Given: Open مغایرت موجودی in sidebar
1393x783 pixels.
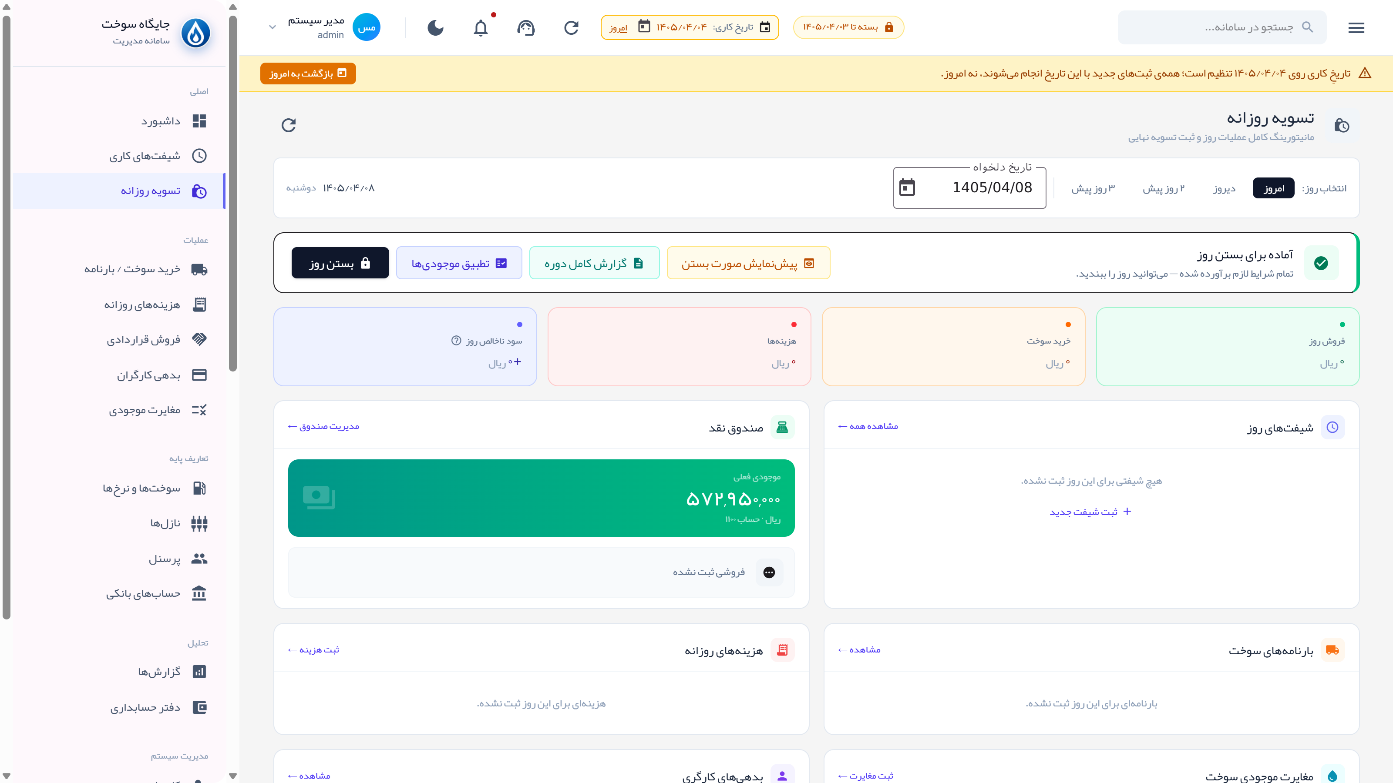Looking at the screenshot, I should point(119,410).
